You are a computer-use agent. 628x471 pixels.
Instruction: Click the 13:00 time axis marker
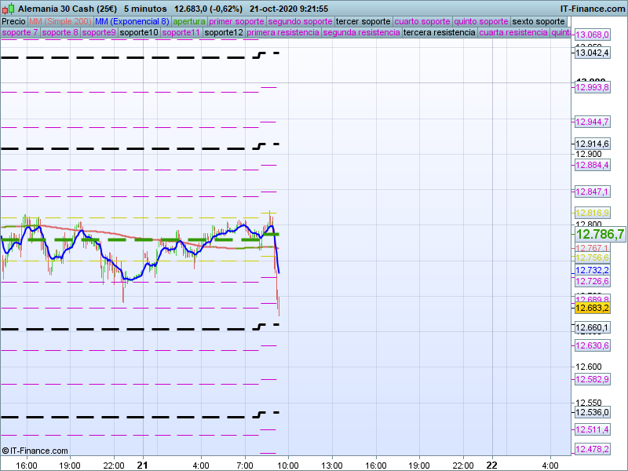pyautogui.click(x=332, y=464)
